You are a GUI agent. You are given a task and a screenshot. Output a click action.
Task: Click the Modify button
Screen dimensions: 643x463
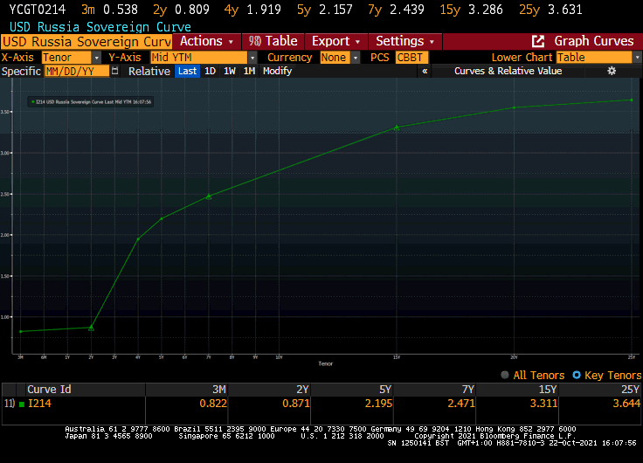click(277, 71)
